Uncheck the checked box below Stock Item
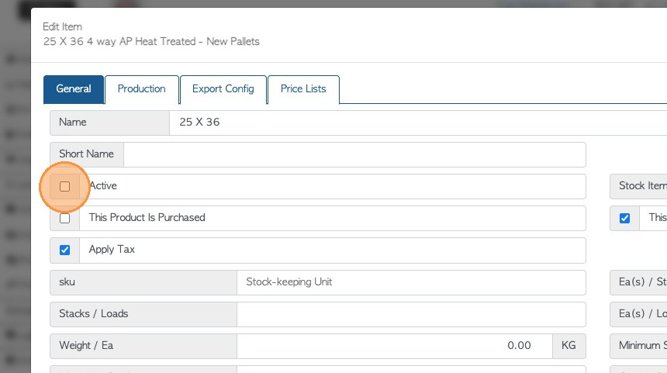The width and height of the screenshot is (667, 373). 624,218
